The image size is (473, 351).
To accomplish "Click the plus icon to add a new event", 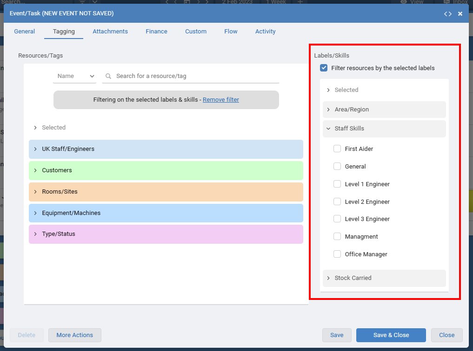I will point(300,2).
